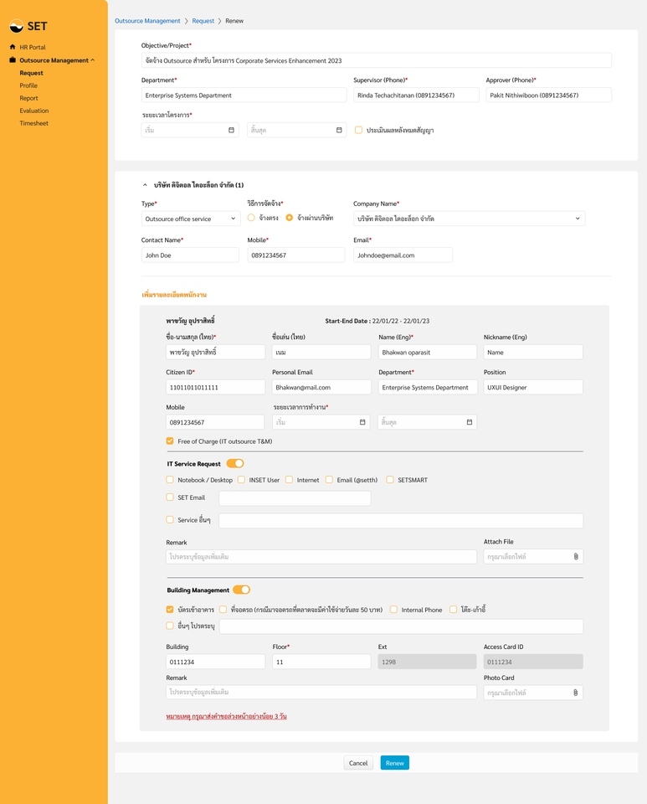Open the Company Name dropdown
Image resolution: width=647 pixels, height=804 pixels.
tap(579, 217)
